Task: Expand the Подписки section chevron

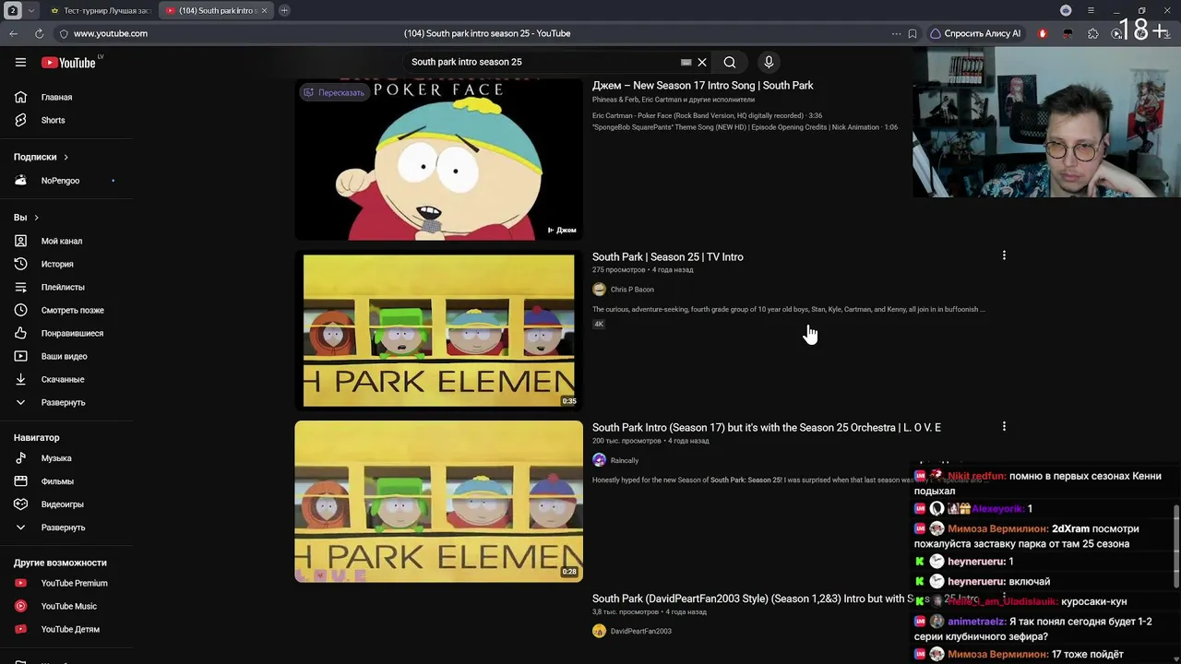Action: pos(66,157)
